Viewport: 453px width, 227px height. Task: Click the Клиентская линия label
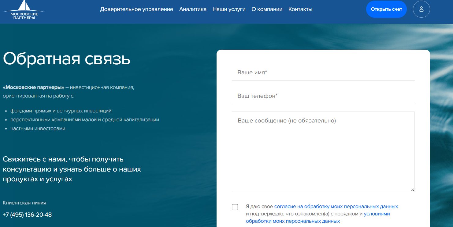(24, 203)
